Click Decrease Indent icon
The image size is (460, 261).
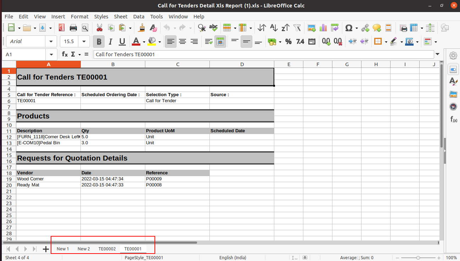click(364, 41)
